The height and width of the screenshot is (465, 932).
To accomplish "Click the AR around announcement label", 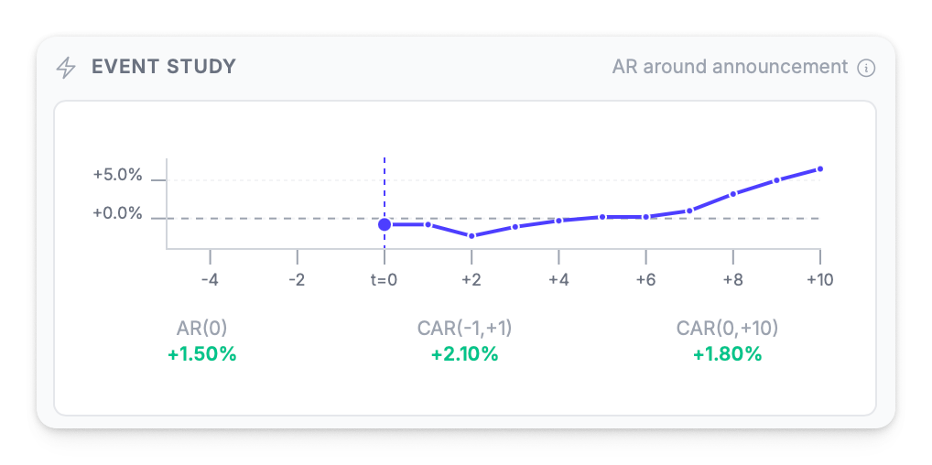I will point(730,67).
